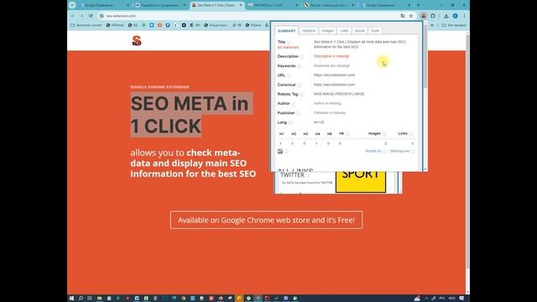Image resolution: width=537 pixels, height=302 pixels.
Task: Open the Chrome profile avatar
Action: coord(455,16)
